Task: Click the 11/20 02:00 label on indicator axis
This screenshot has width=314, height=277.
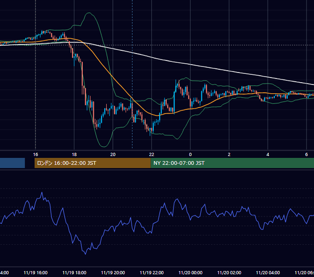Action: (x=229, y=272)
